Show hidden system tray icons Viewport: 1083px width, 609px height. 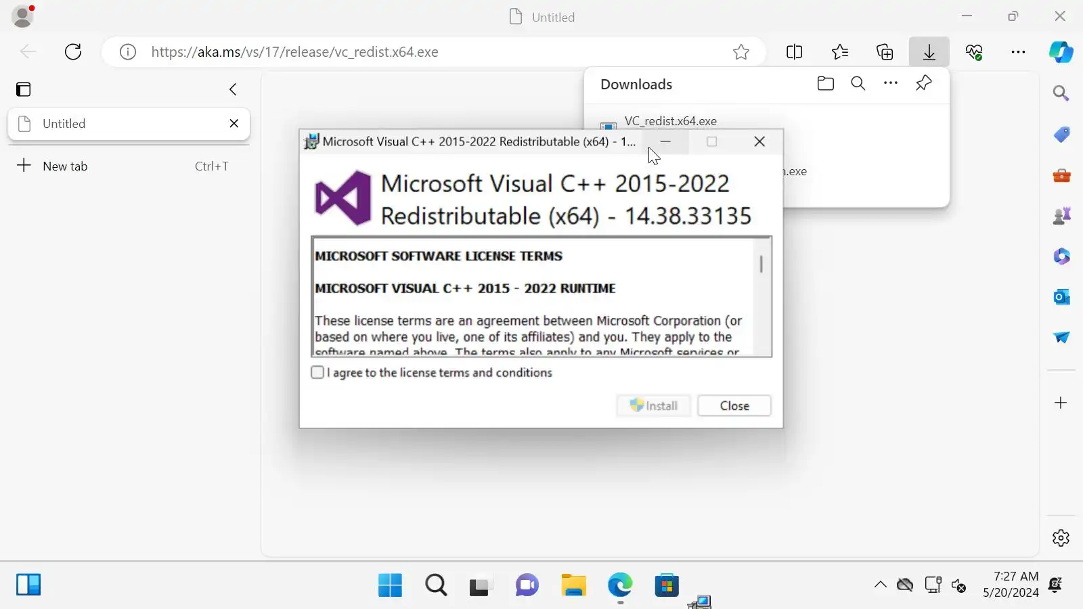pyautogui.click(x=880, y=585)
